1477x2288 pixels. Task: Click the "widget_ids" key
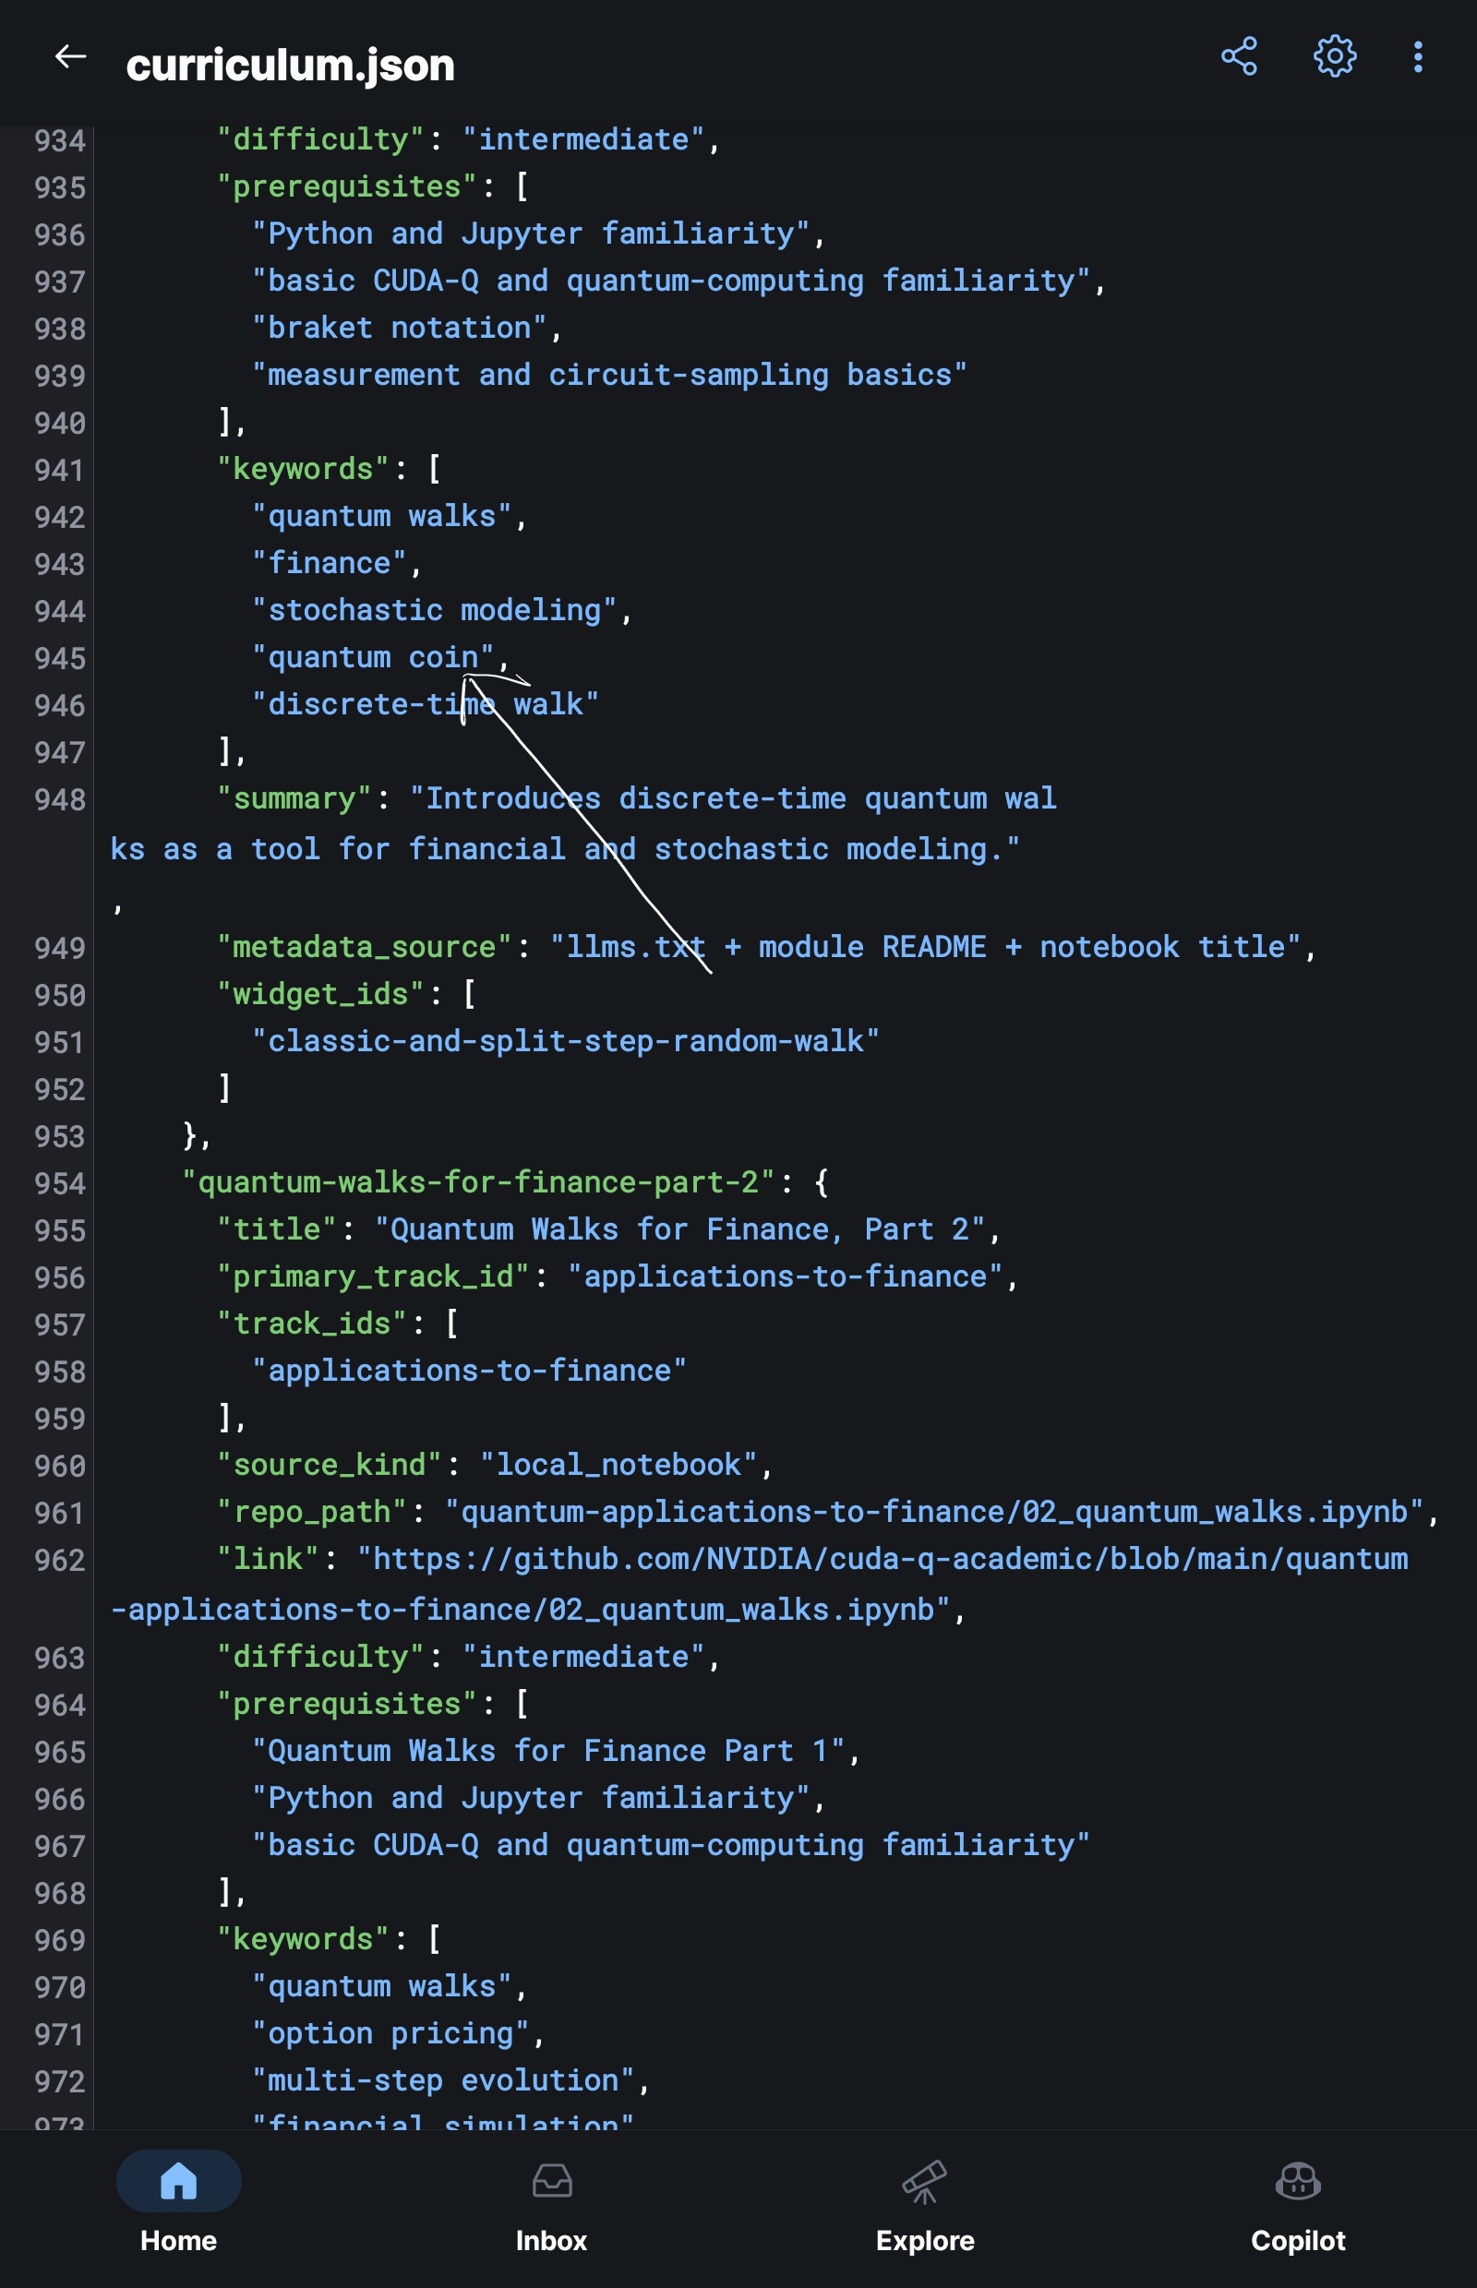pos(320,993)
